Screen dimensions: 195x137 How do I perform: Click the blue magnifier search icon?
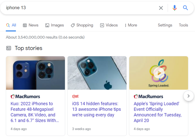tap(185, 8)
